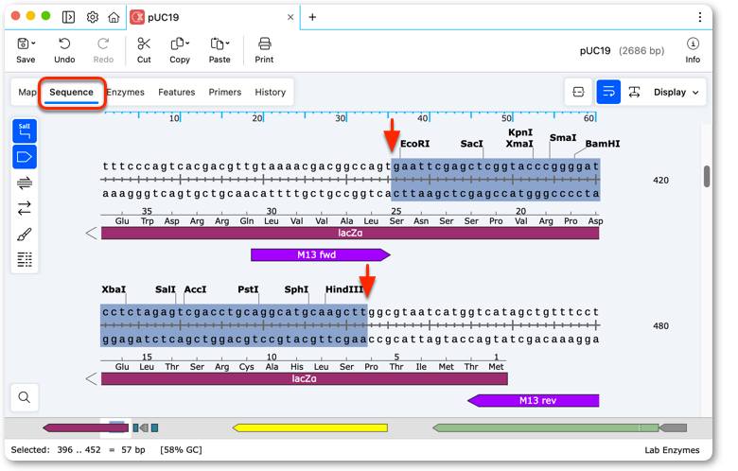Click the green feature in minimap
The image size is (738, 471).
[x=546, y=427]
